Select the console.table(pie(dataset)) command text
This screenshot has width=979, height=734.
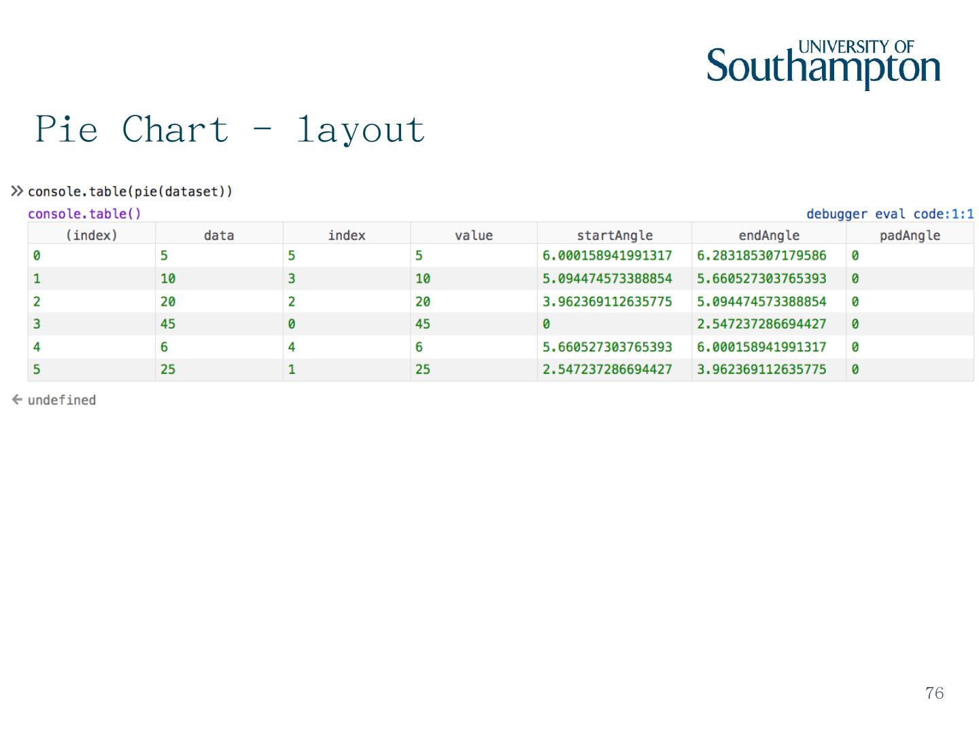coord(130,192)
